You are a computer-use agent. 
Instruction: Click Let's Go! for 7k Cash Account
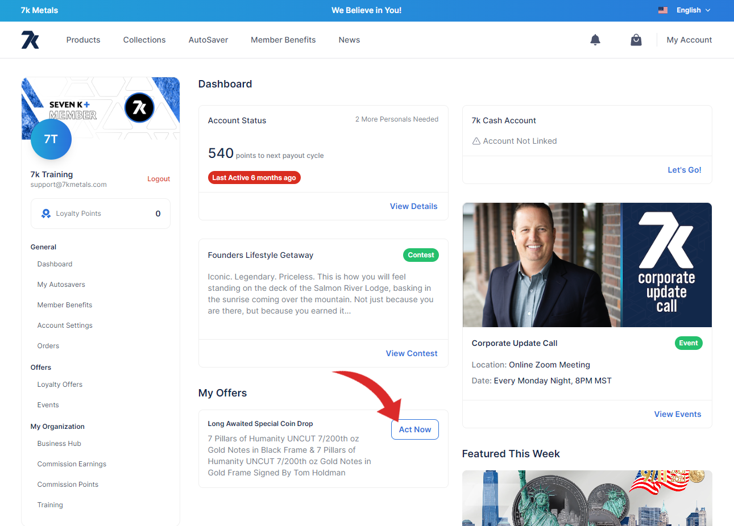[x=685, y=170]
